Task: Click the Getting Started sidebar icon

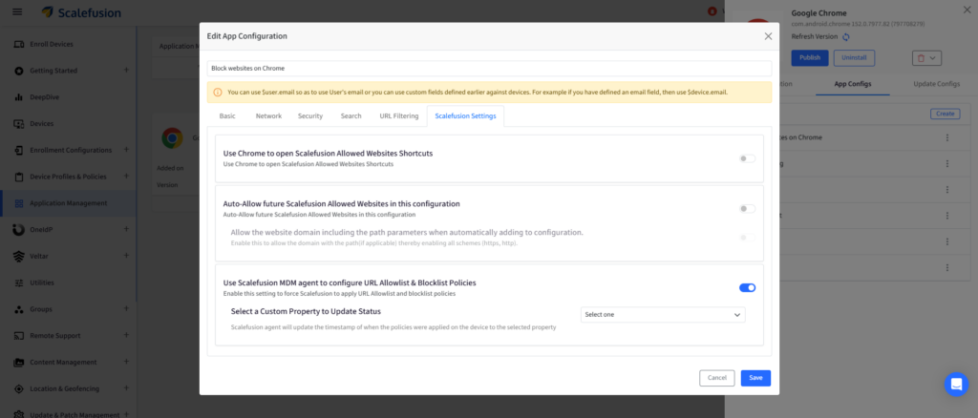Action: 19,71
